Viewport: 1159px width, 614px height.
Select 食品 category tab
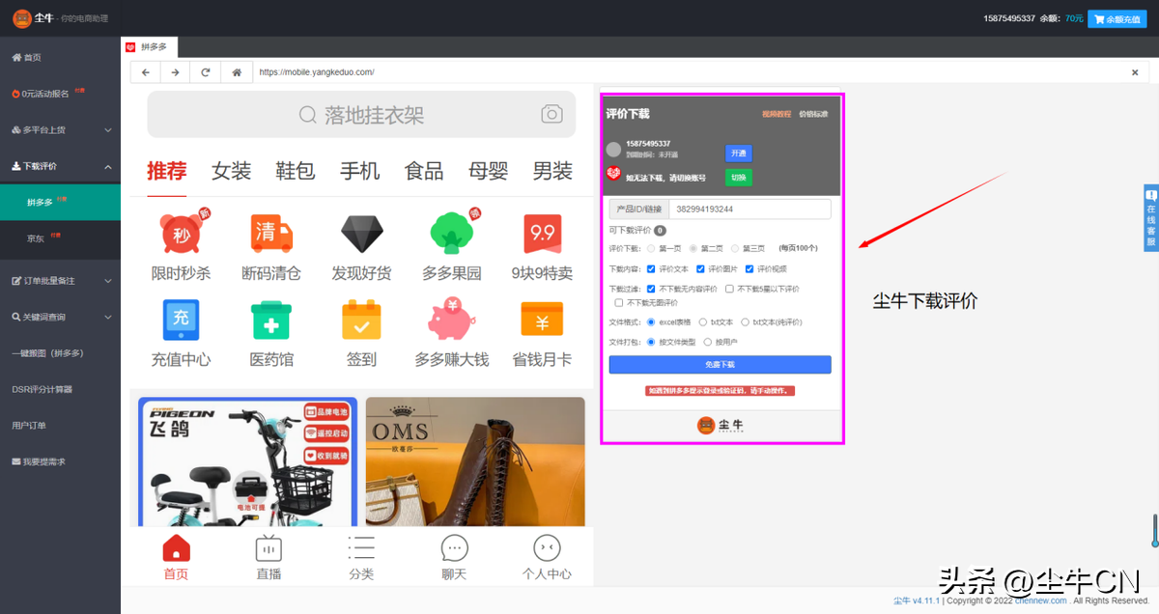coord(424,171)
